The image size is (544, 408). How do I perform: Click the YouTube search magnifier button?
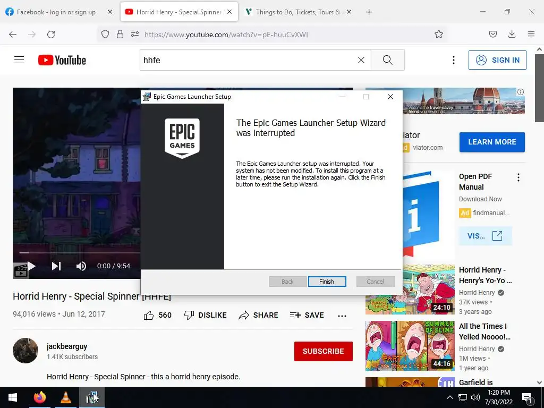point(387,60)
